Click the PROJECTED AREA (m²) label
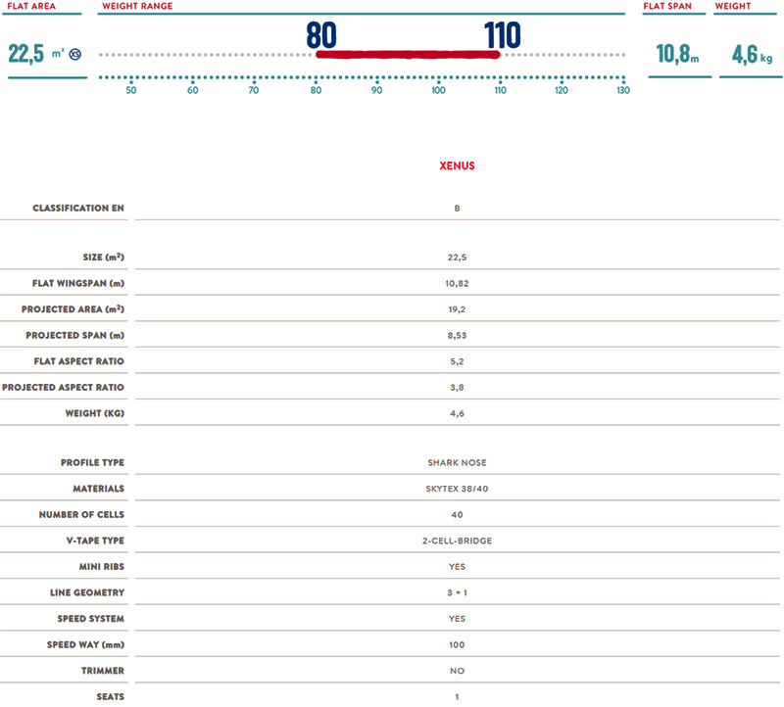 [x=73, y=309]
